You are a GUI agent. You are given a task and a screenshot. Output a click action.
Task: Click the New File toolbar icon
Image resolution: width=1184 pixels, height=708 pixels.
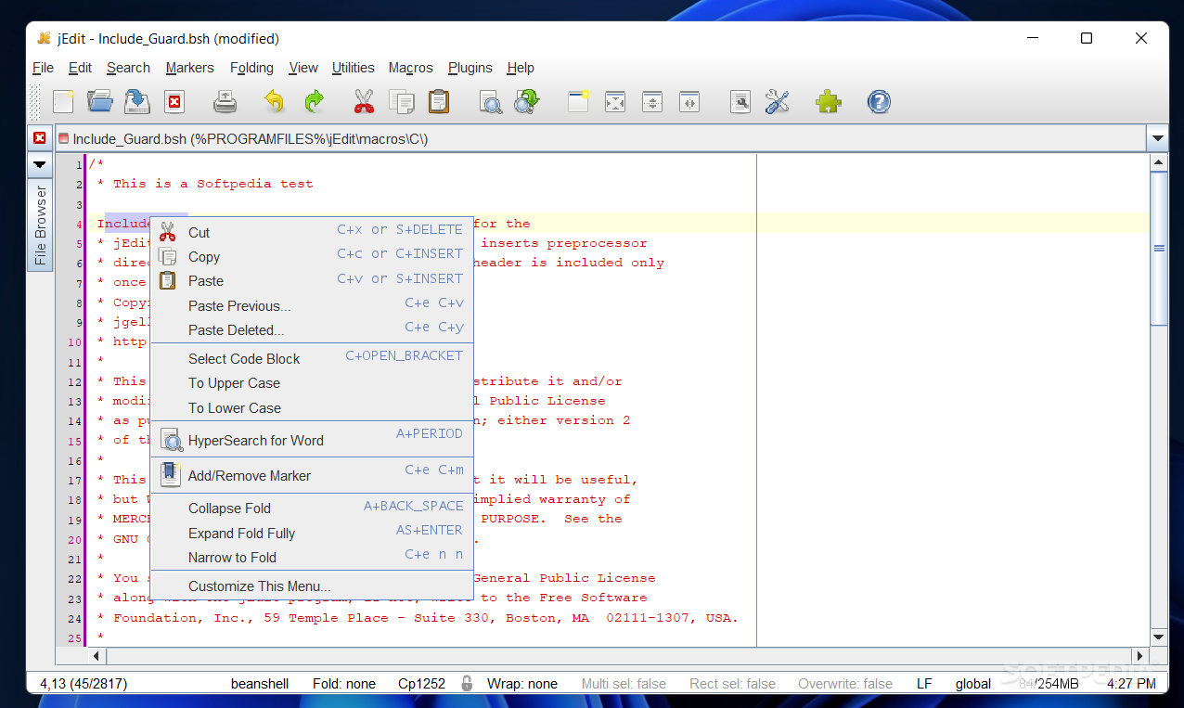pyautogui.click(x=63, y=101)
